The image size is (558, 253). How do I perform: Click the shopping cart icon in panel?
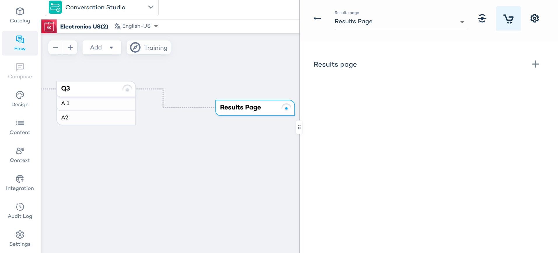tap(508, 19)
